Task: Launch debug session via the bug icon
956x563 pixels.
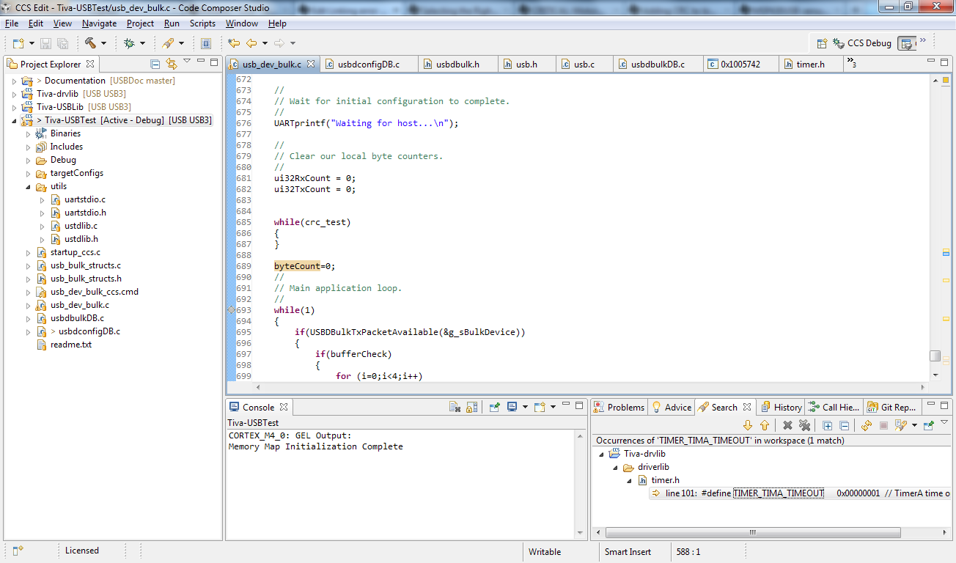Action: point(129,43)
